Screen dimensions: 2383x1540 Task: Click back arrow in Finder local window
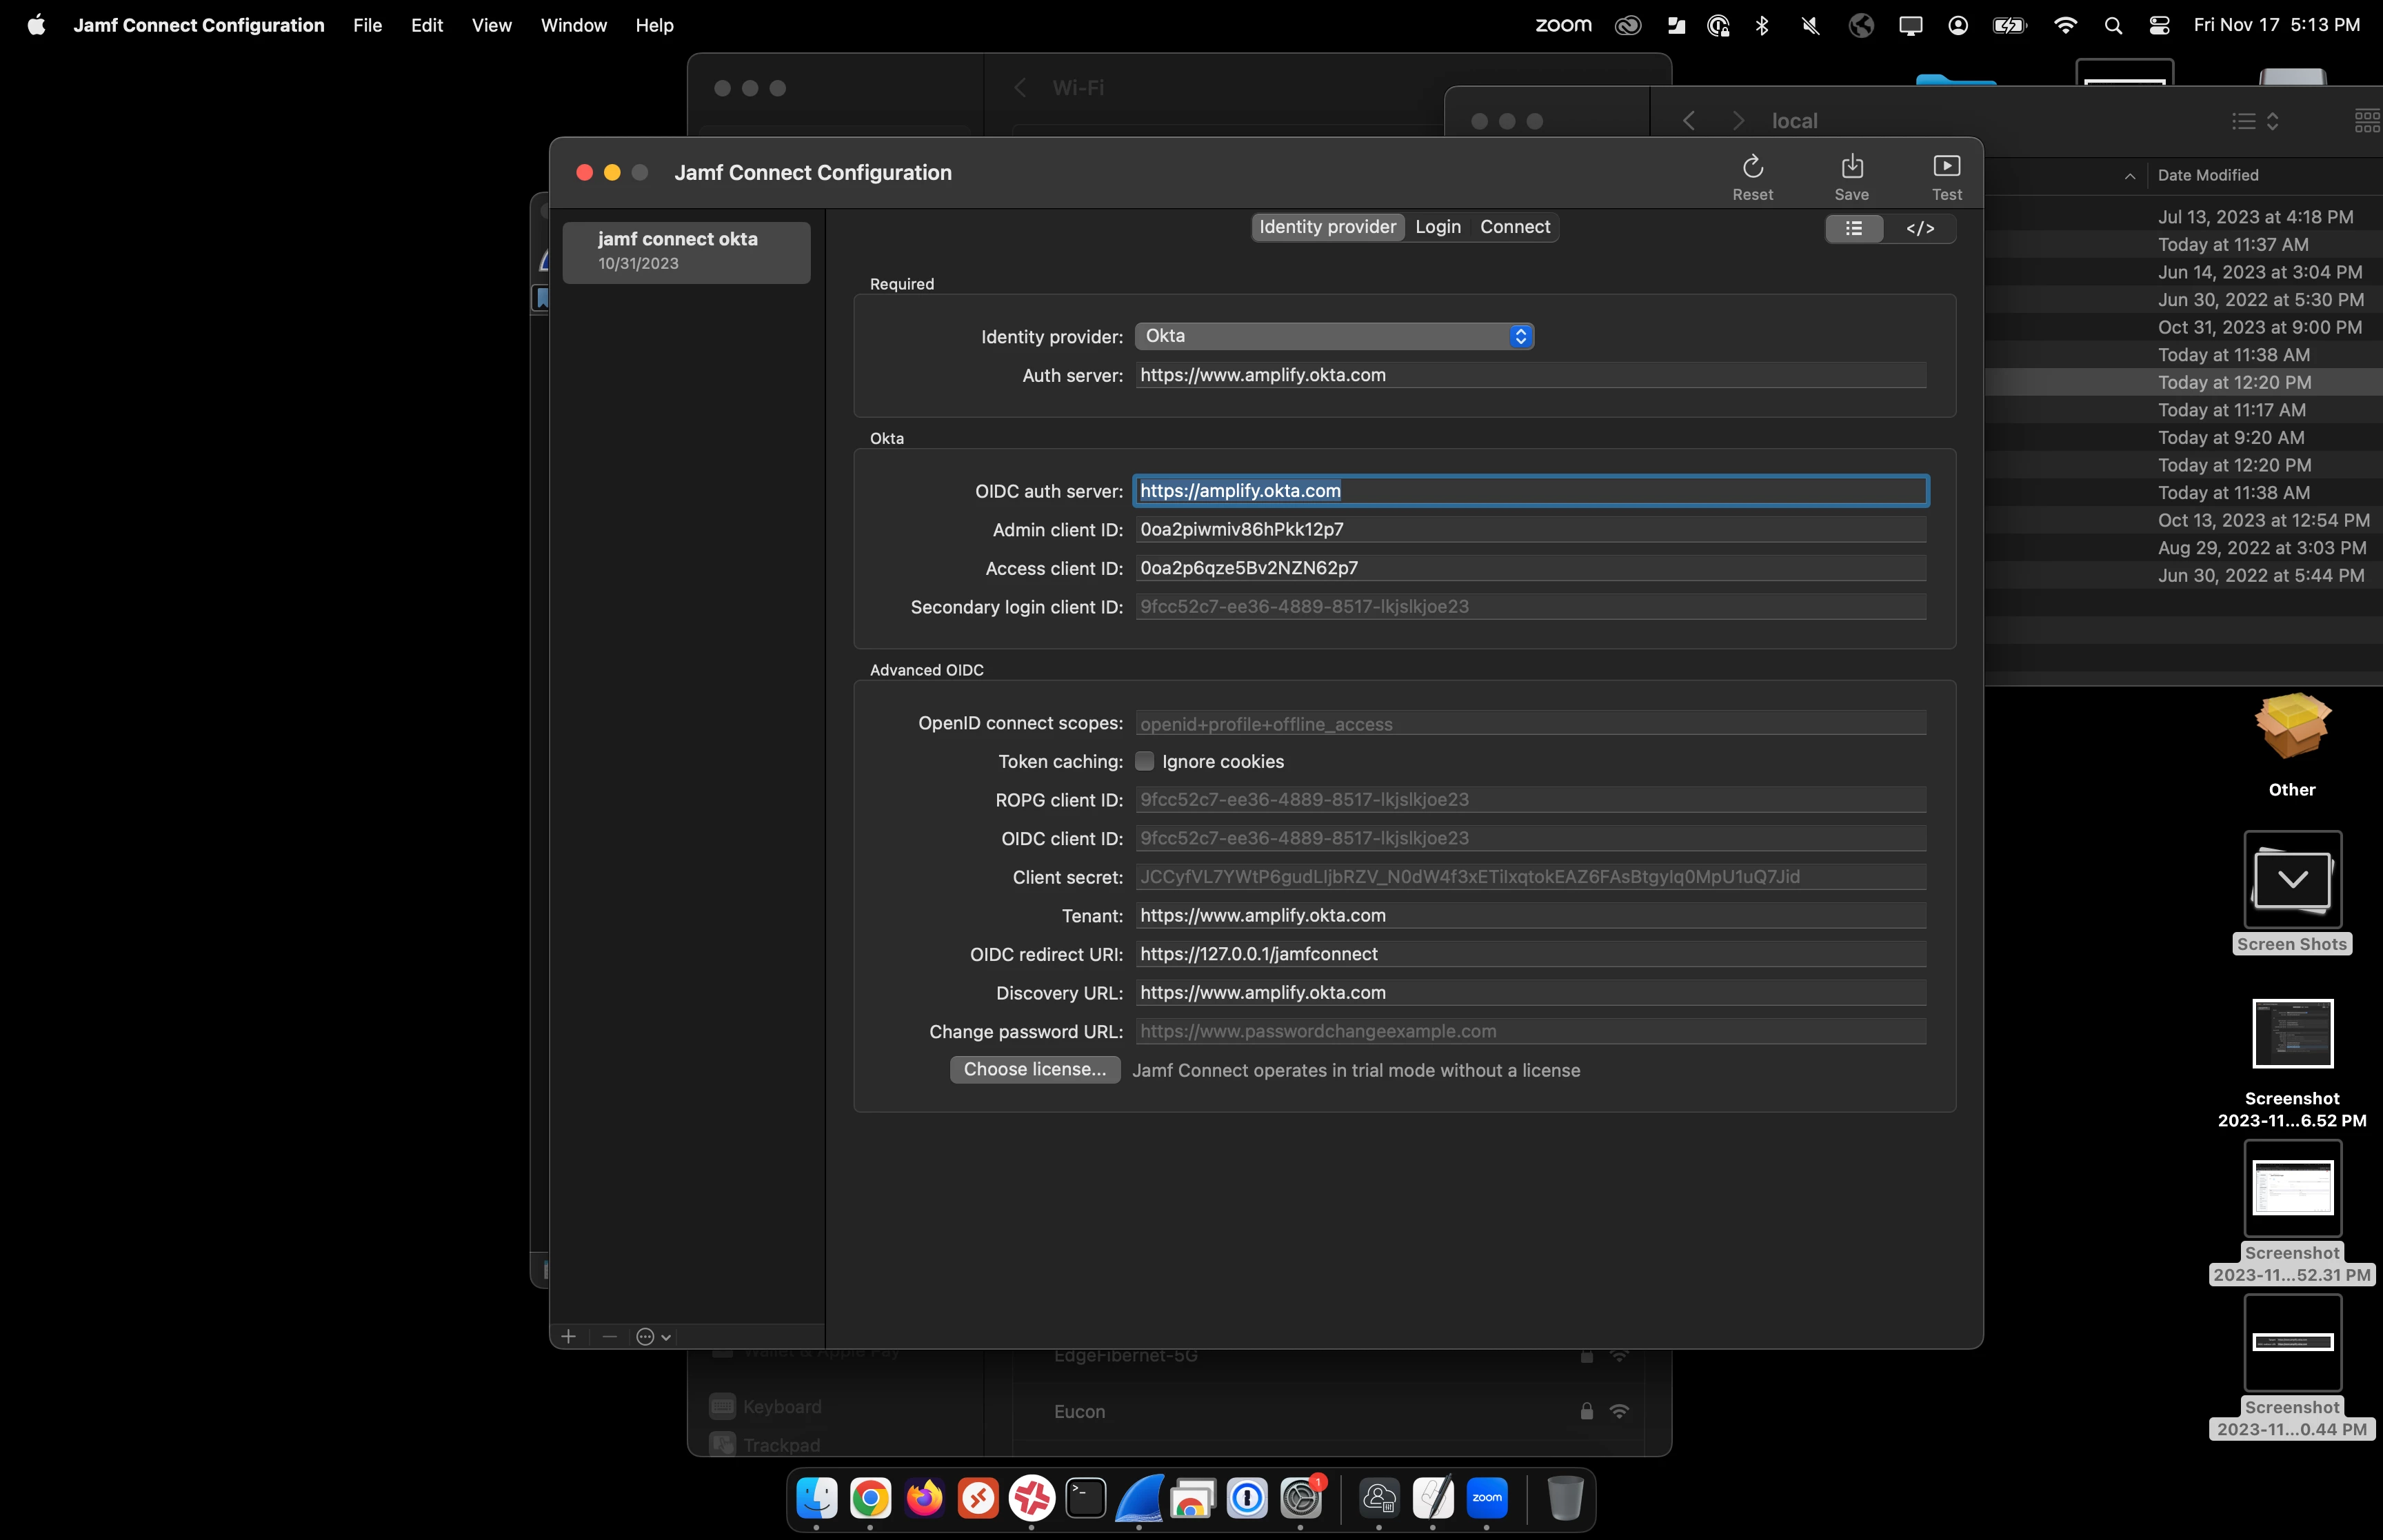pyautogui.click(x=1689, y=120)
